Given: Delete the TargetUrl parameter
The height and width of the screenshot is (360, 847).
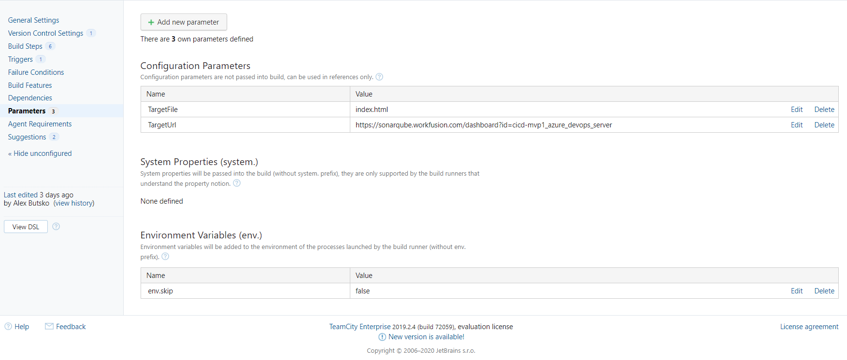Looking at the screenshot, I should coord(824,125).
